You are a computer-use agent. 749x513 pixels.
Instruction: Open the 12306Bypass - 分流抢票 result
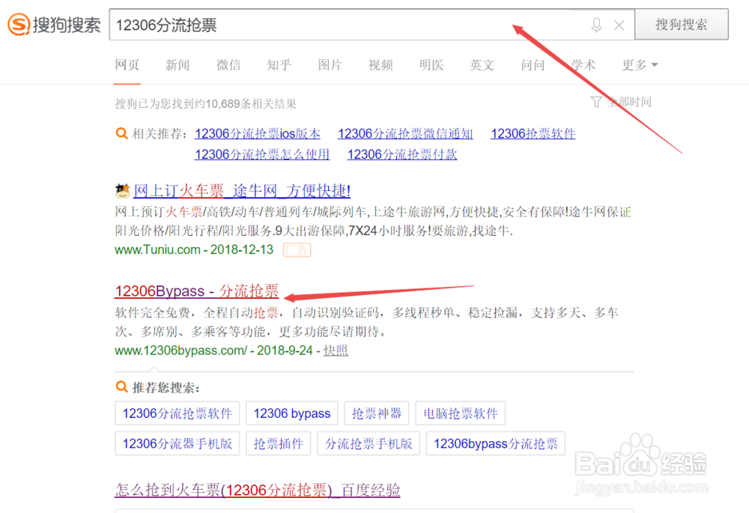pyautogui.click(x=197, y=291)
